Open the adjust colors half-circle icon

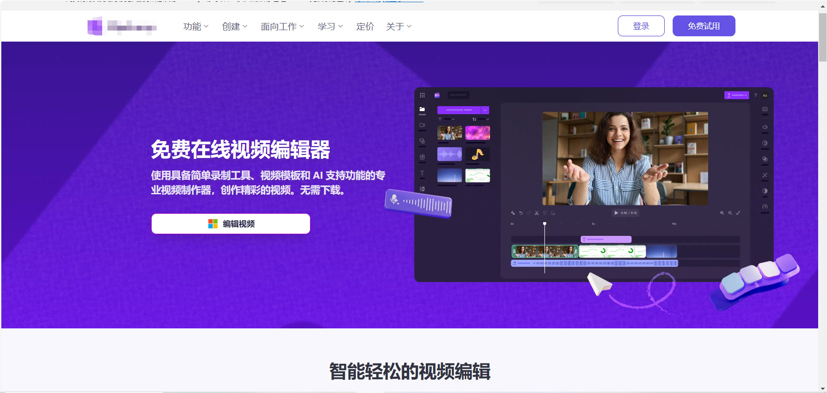(765, 191)
